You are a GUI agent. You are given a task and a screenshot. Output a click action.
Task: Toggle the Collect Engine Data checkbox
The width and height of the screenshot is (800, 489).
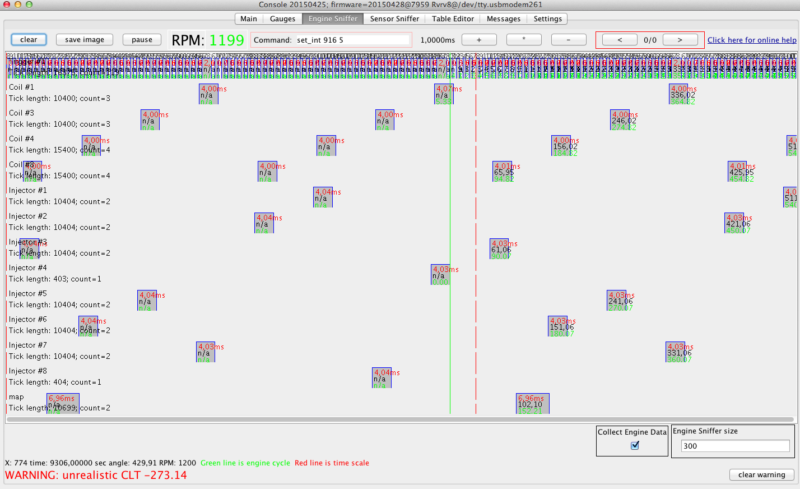(635, 445)
